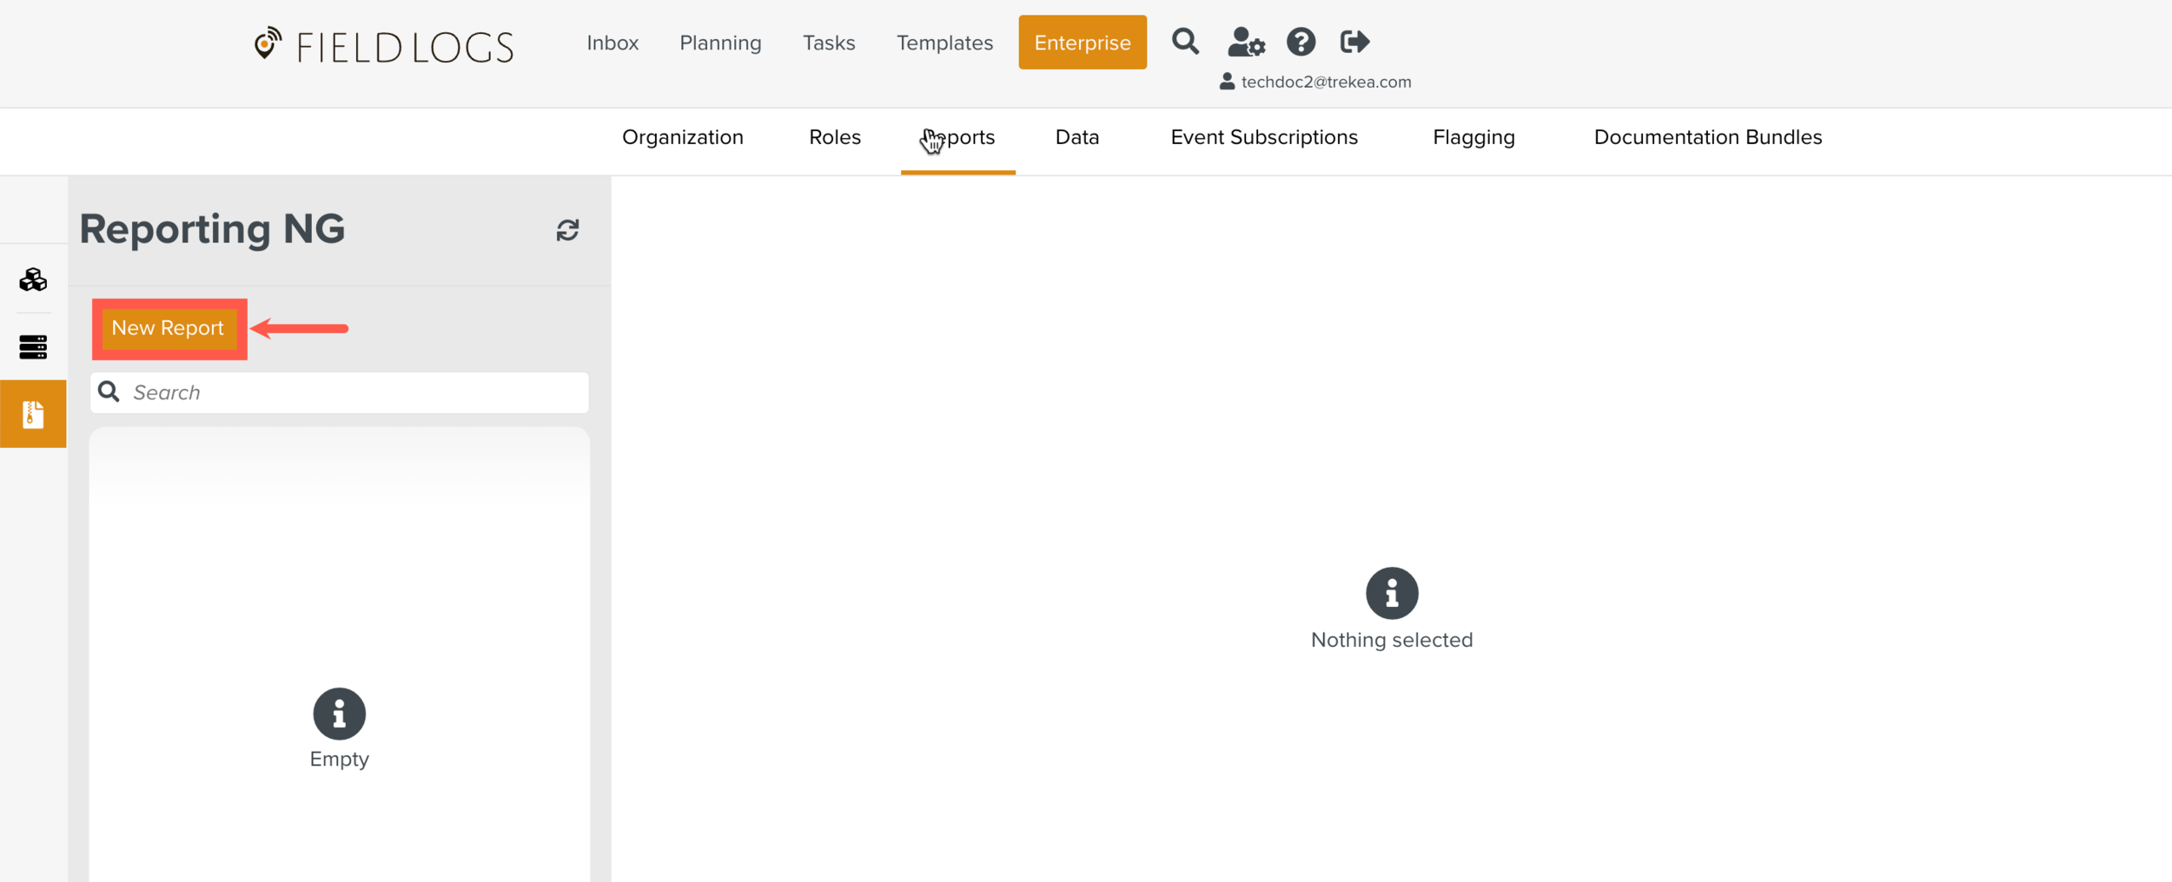Select the zipped file sidebar icon
The width and height of the screenshot is (2172, 882).
(33, 414)
